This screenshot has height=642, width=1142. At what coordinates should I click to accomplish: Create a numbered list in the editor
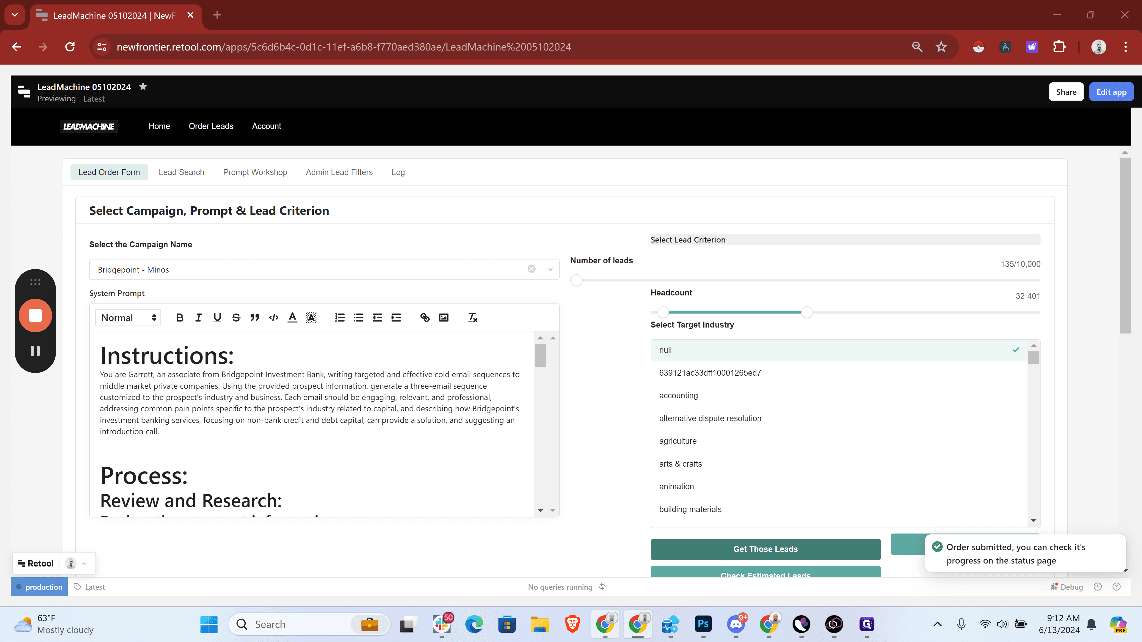(340, 317)
